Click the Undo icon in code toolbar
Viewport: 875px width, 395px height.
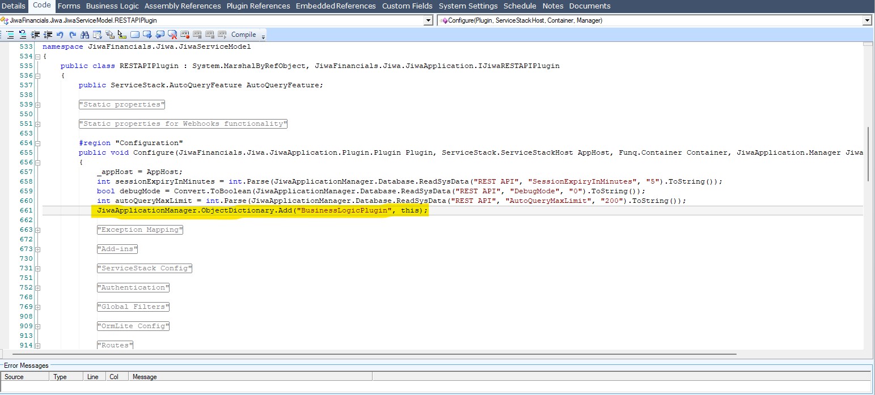pyautogui.click(x=60, y=35)
